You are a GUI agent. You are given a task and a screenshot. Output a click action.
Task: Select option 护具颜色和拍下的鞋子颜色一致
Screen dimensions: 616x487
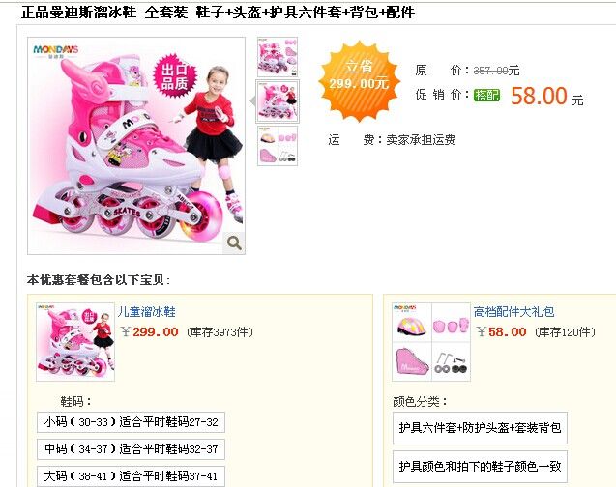[480, 467]
